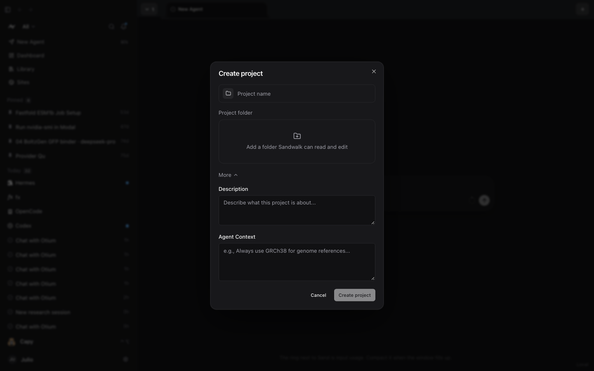The image size is (594, 371).
Task: Open the pinned Fastfold ESMfb Job Setup session
Action: (68, 113)
